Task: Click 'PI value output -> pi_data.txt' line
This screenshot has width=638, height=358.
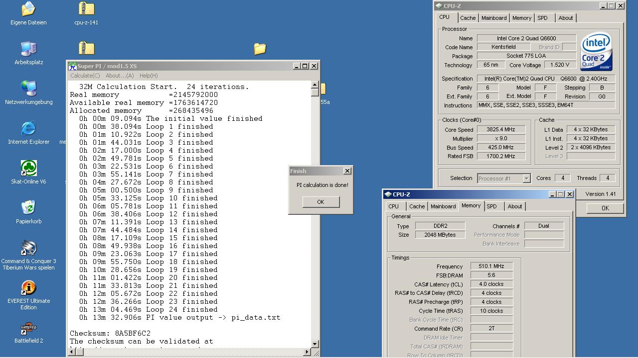Action: (x=179, y=317)
